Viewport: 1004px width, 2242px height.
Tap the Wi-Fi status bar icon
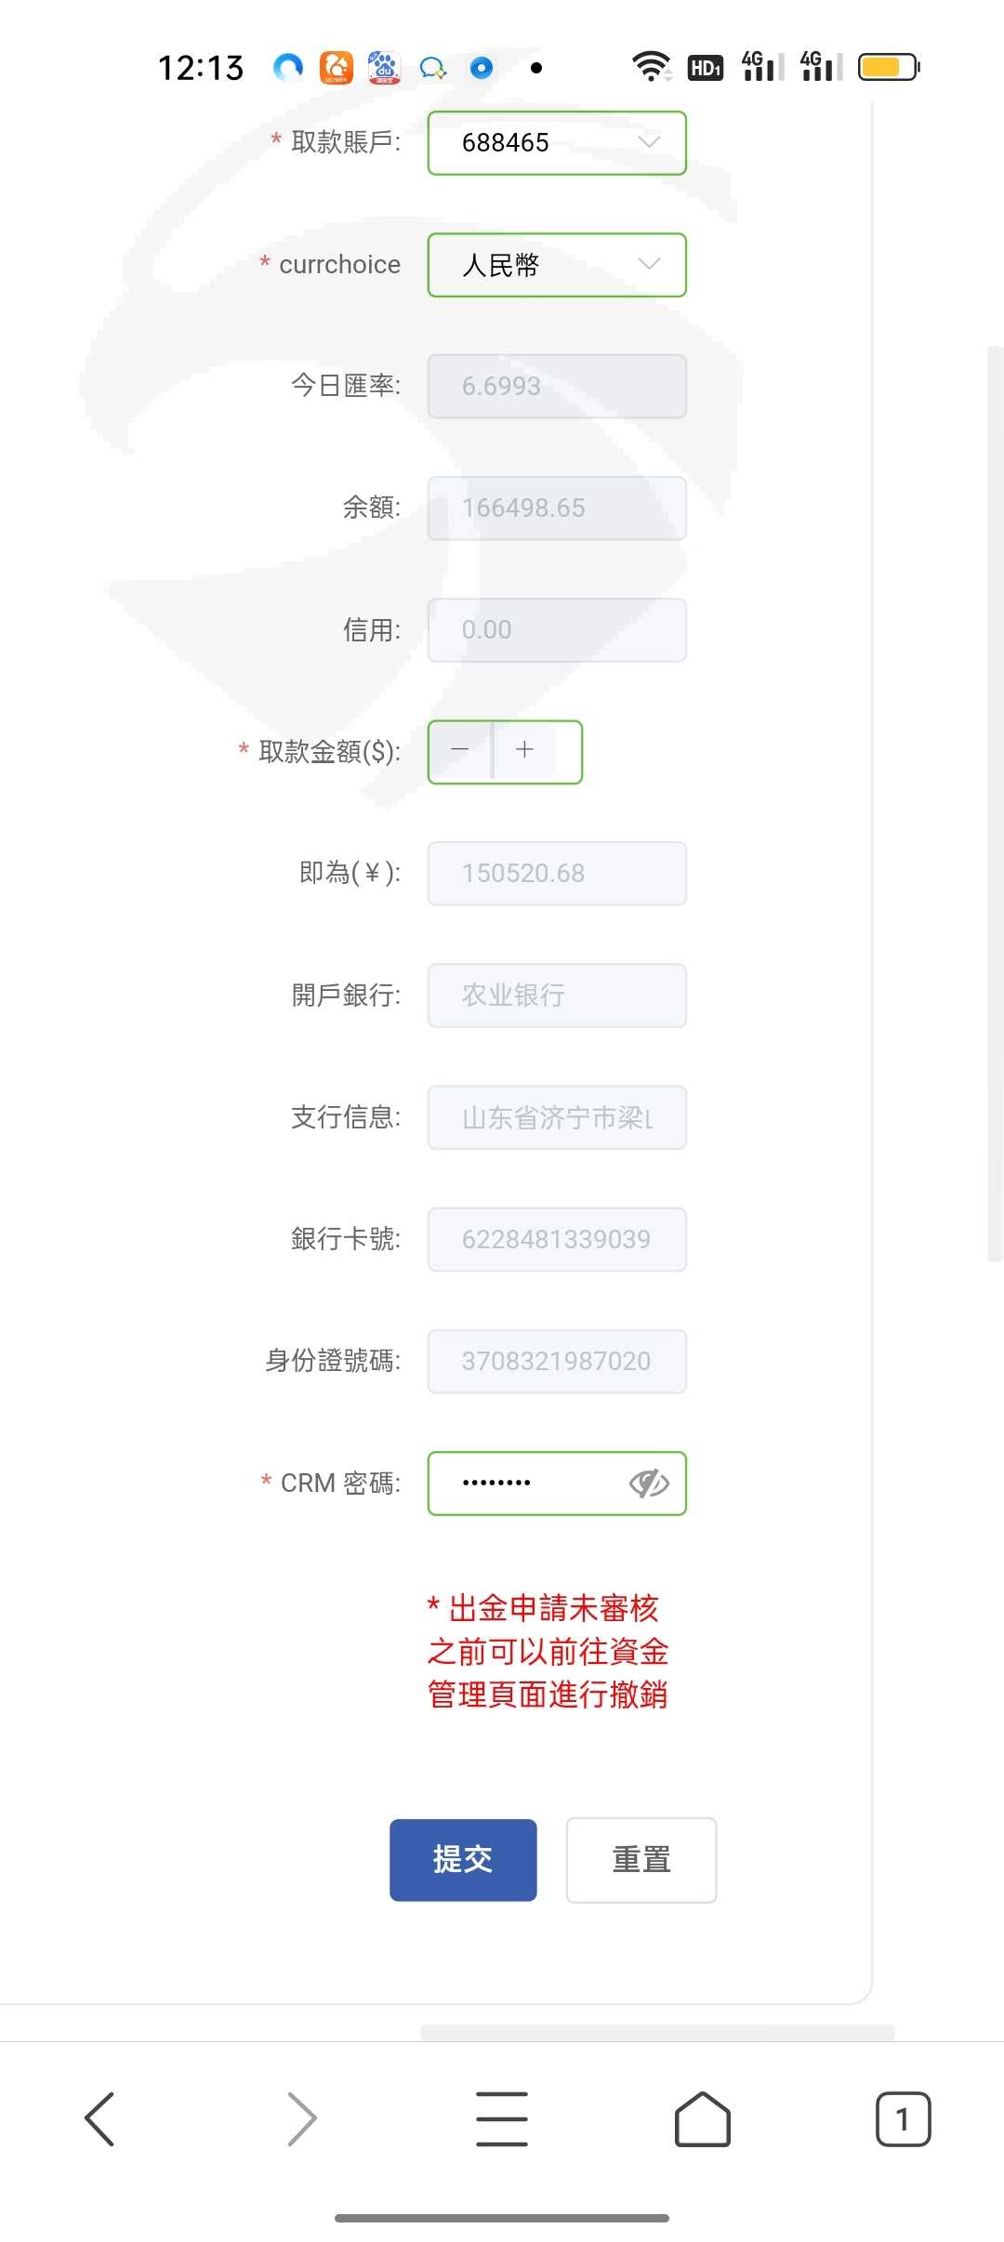pos(651,67)
